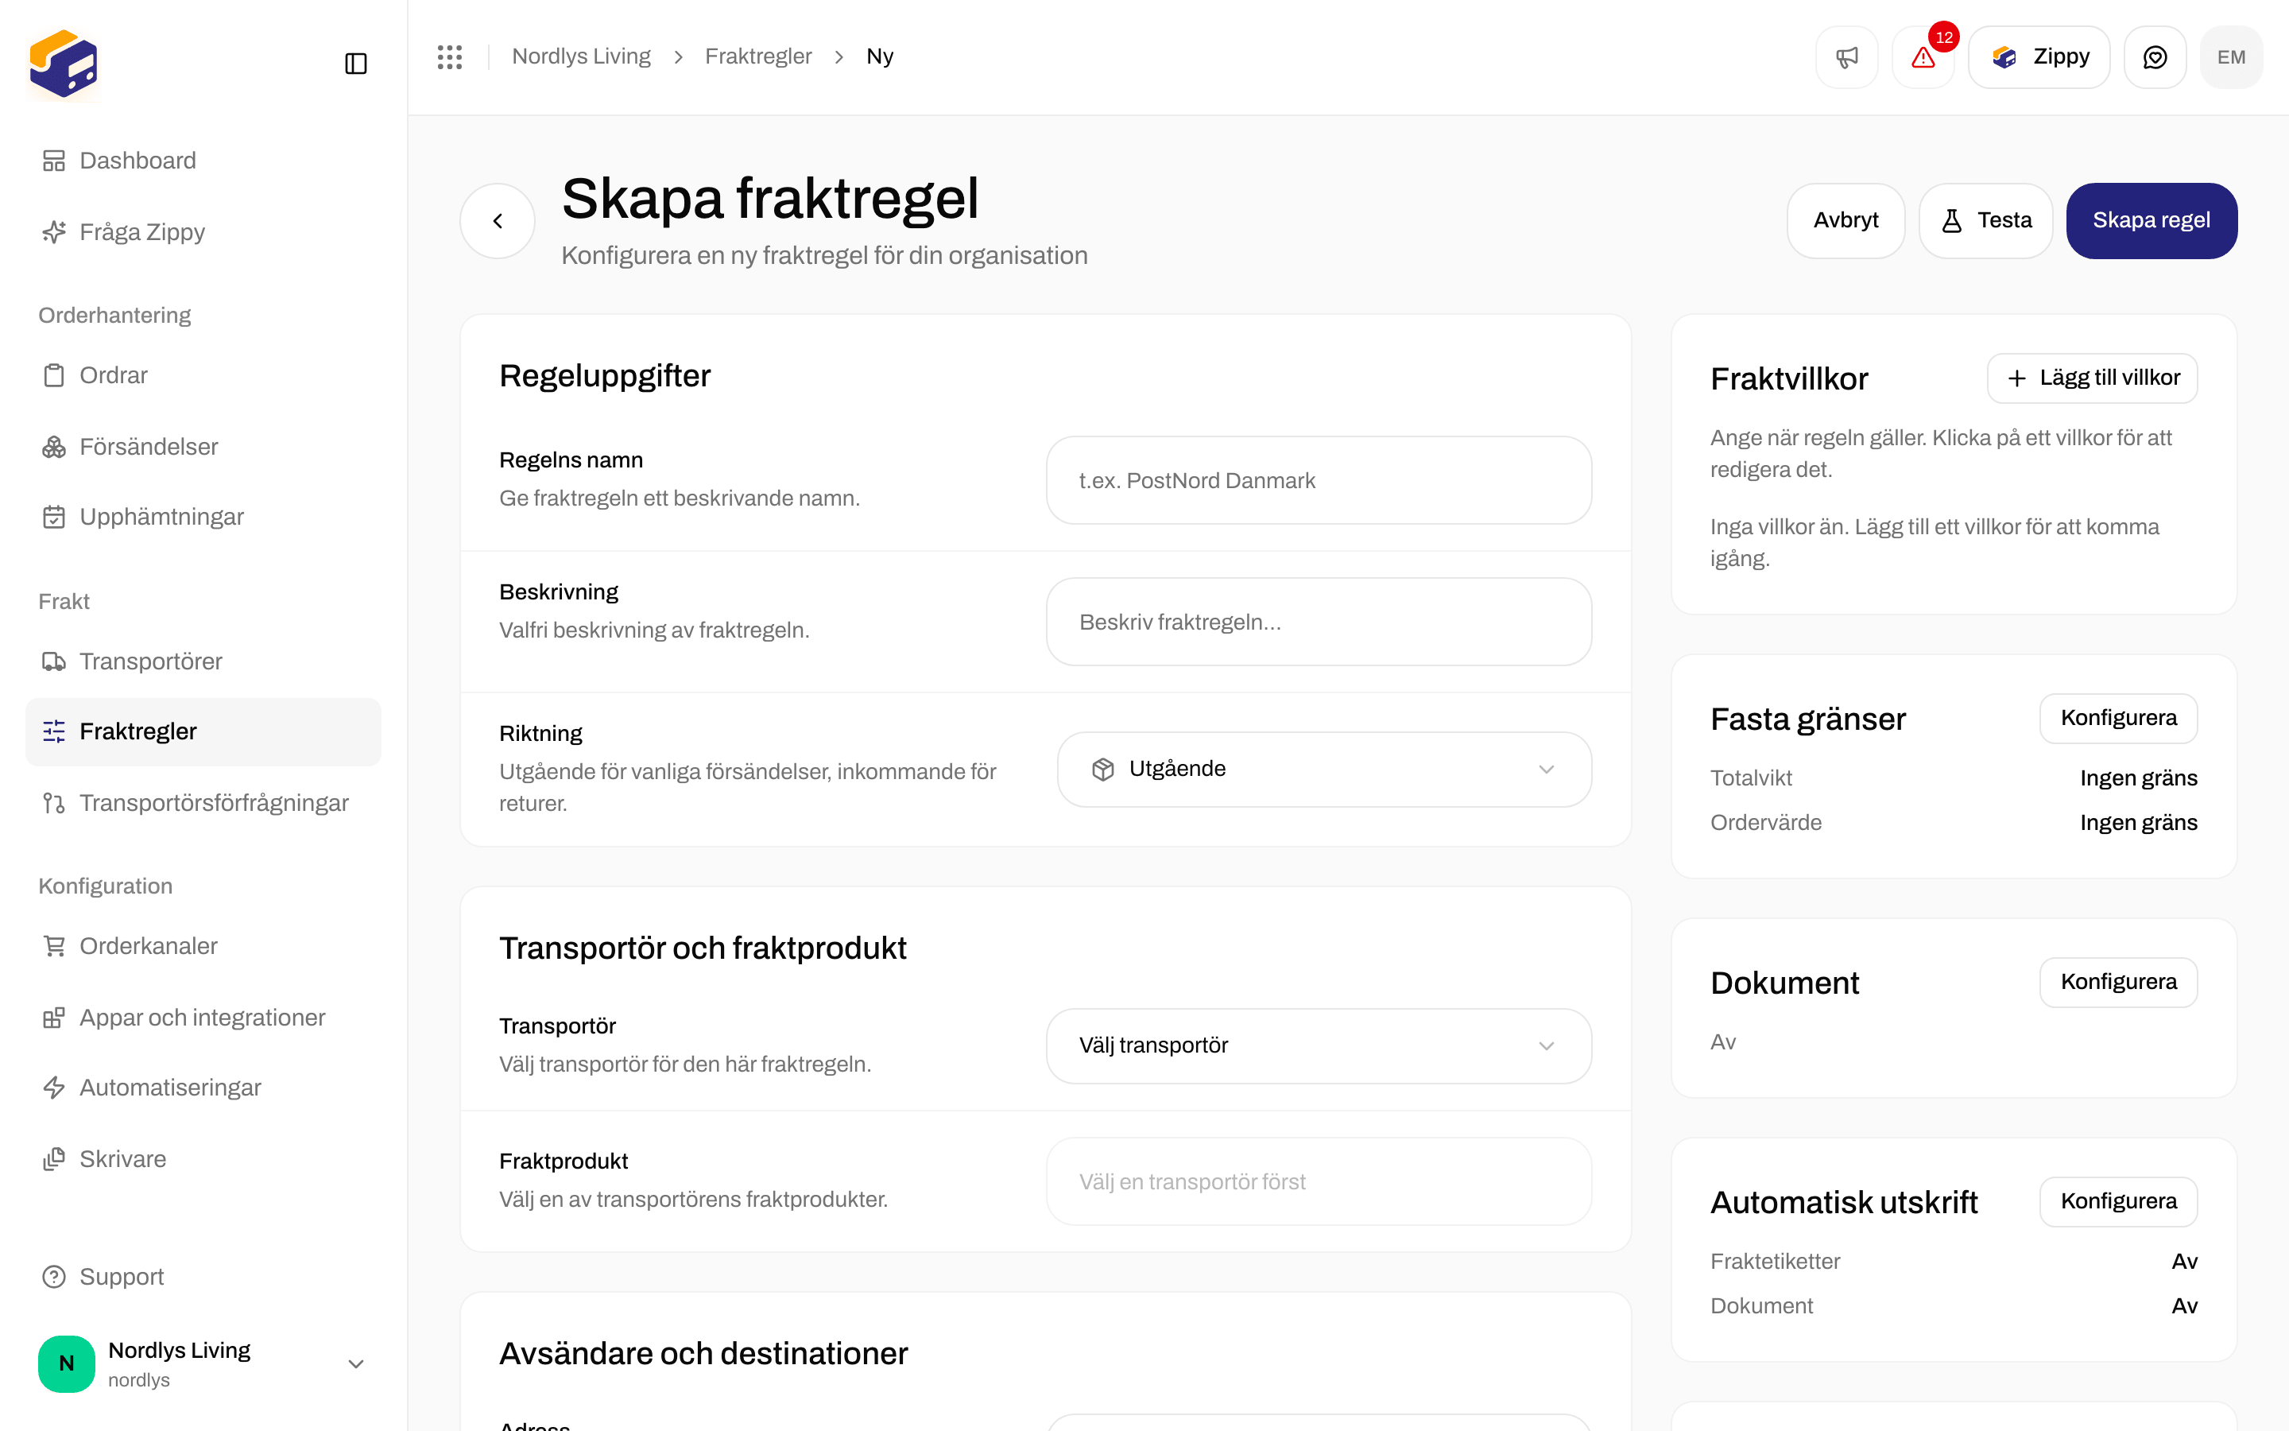The height and width of the screenshot is (1431, 2289).
Task: Click the Nordlys Living breadcrumb
Action: [x=581, y=56]
